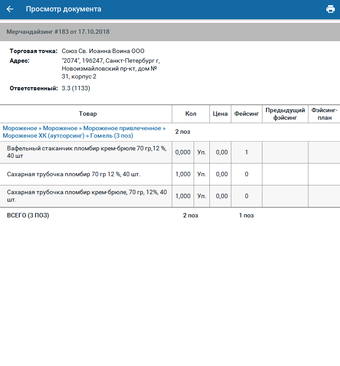This screenshot has height=366, width=340.
Task: Click the Мерчандайзинг #183 document title
Action: (58, 32)
